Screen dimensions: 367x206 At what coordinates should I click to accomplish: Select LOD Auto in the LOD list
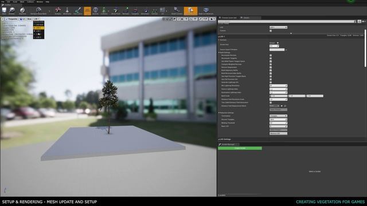tap(39, 25)
